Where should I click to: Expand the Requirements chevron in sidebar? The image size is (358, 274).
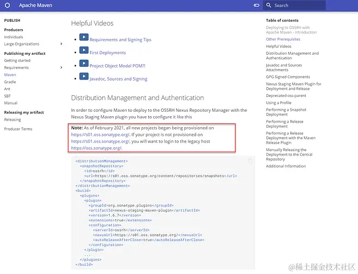click(x=61, y=67)
